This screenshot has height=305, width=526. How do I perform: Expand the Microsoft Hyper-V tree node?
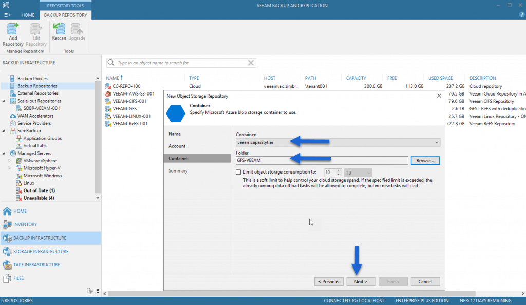tap(9, 168)
